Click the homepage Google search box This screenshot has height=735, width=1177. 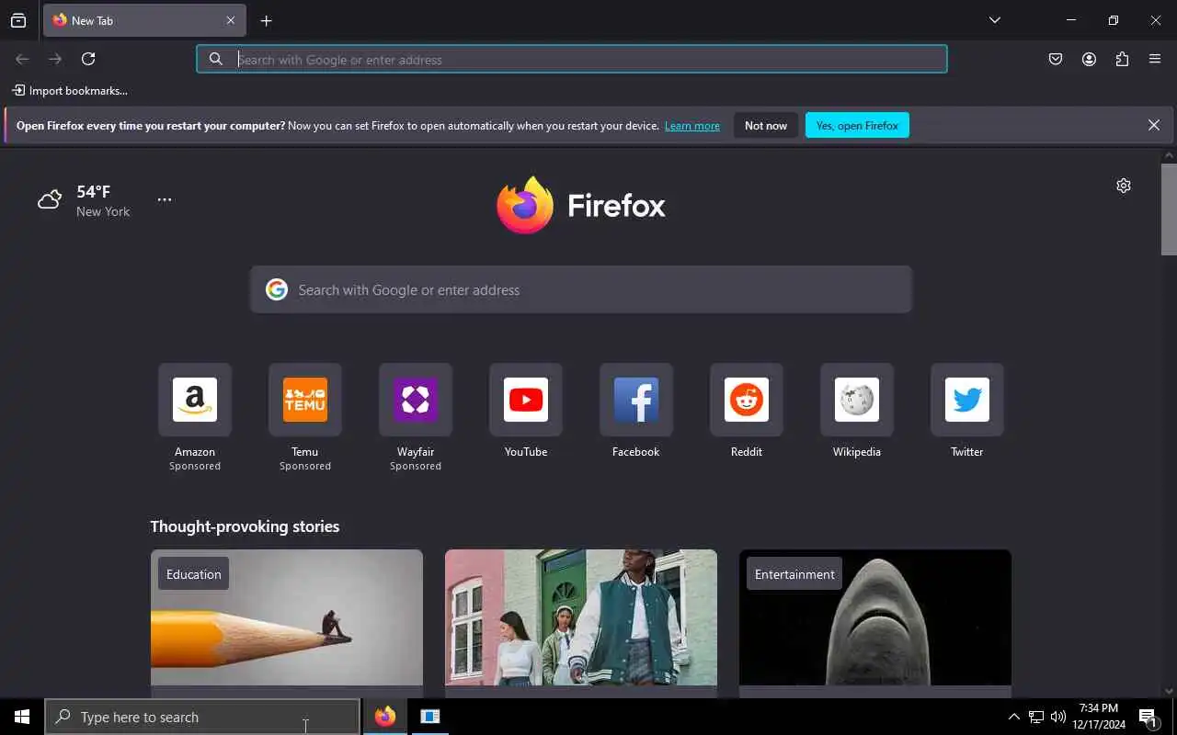581,289
